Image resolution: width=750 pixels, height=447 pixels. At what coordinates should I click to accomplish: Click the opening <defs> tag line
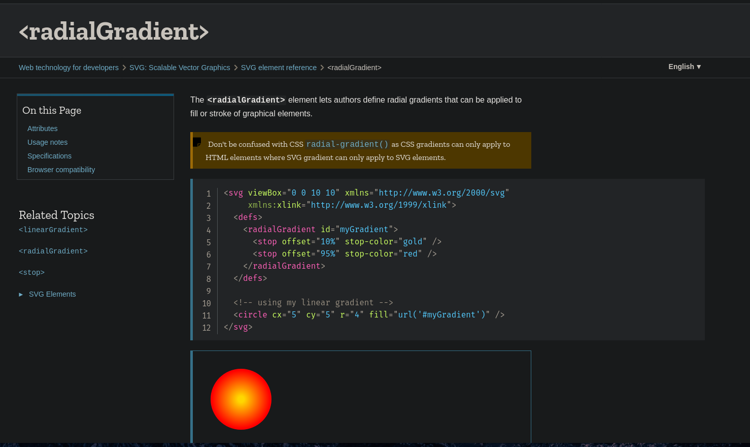pyautogui.click(x=248, y=217)
